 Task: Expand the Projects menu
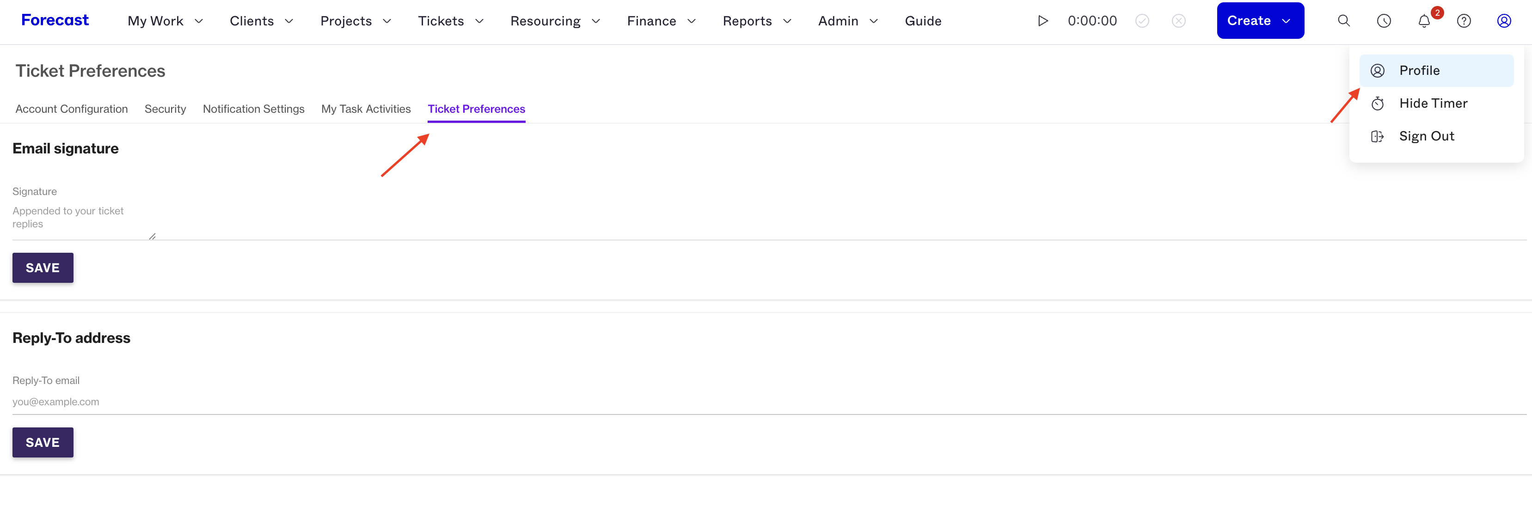[x=355, y=21]
